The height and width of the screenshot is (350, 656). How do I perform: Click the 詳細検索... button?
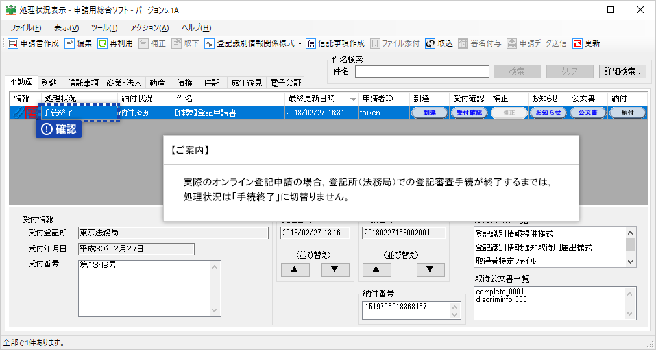622,71
